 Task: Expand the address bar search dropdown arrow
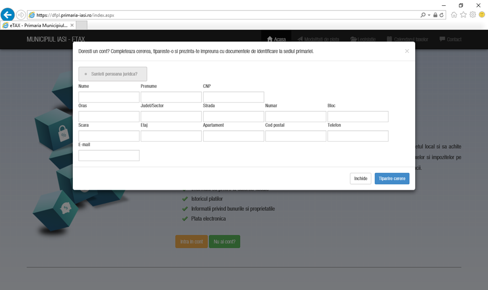pos(429,15)
